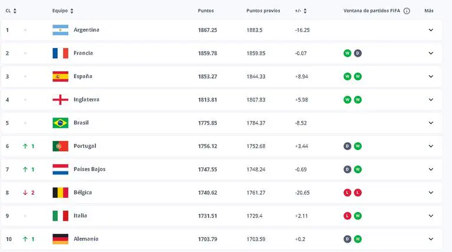Image resolution: width=452 pixels, height=252 pixels.
Task: Select Inglaterra's change value +5.98
Action: click(302, 100)
